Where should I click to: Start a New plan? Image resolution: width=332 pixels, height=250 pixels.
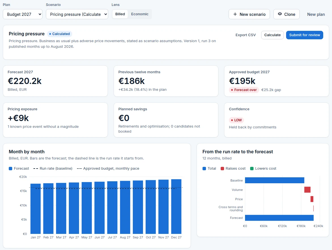pyautogui.click(x=316, y=14)
